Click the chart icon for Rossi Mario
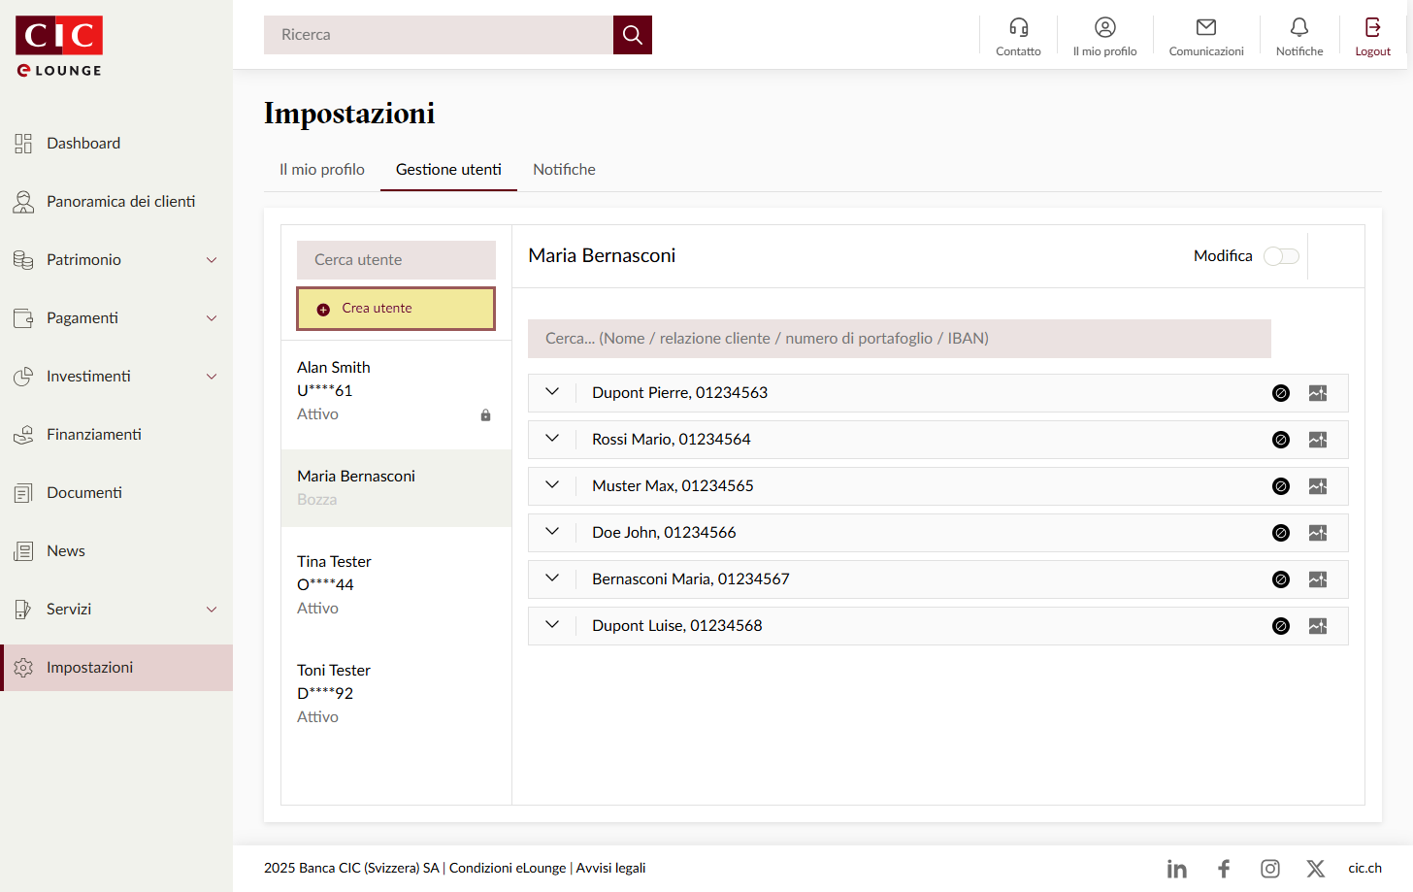Viewport: 1413px width, 892px height. (x=1317, y=440)
